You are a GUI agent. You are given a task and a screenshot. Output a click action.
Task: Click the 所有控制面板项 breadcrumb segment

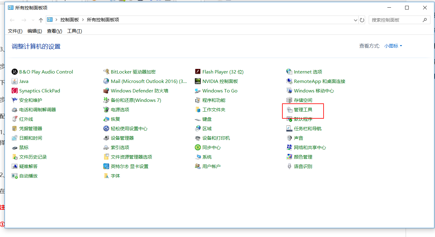point(103,20)
